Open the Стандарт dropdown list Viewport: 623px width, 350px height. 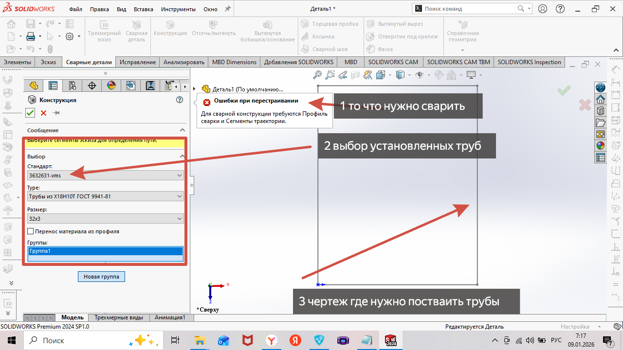(106, 175)
